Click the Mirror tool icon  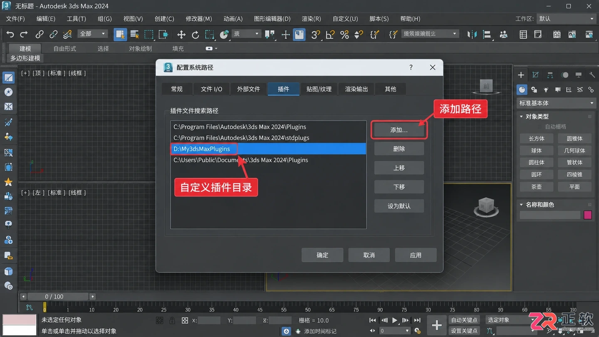coord(472,35)
